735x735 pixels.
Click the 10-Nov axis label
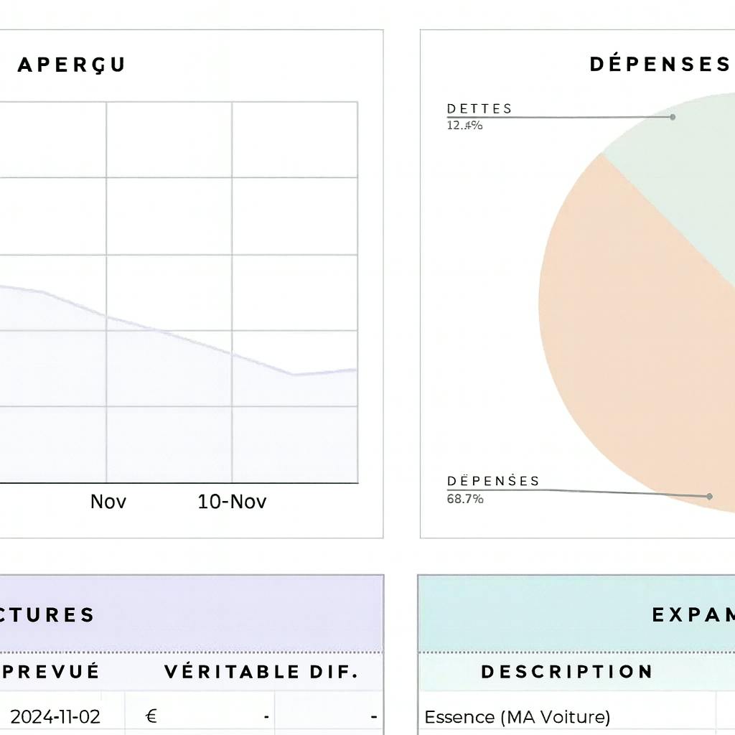coord(232,501)
